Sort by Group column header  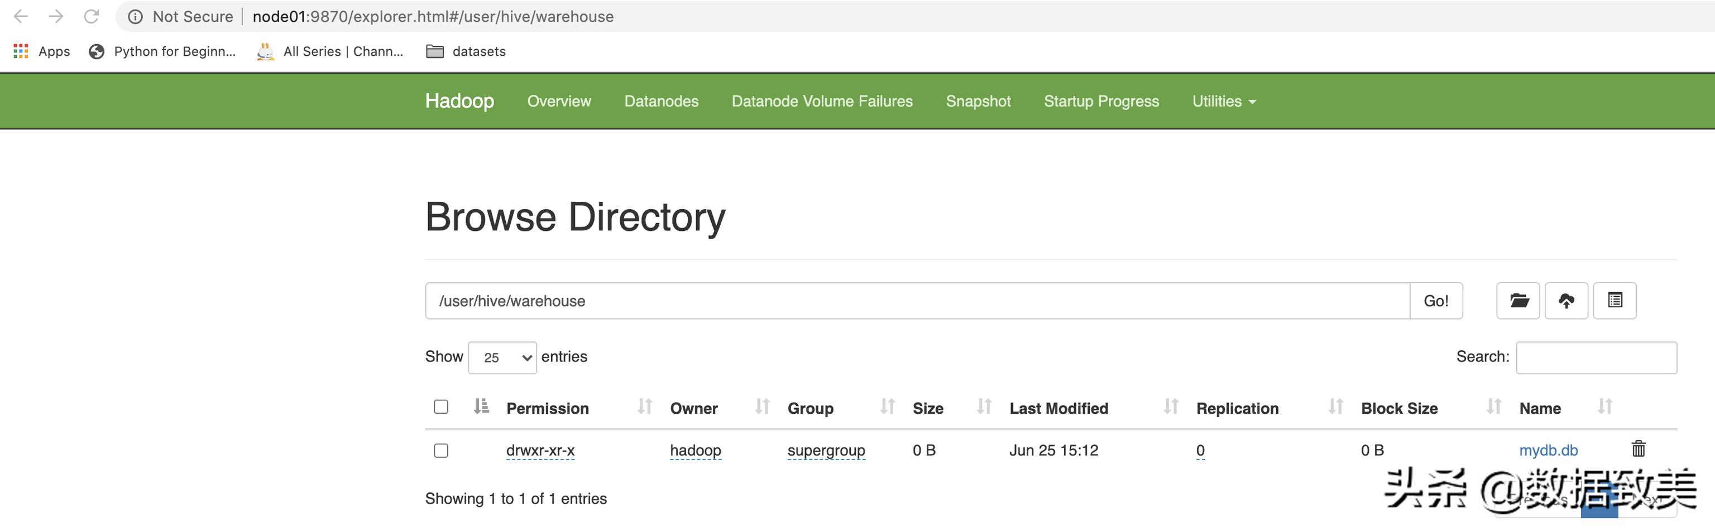pos(810,408)
